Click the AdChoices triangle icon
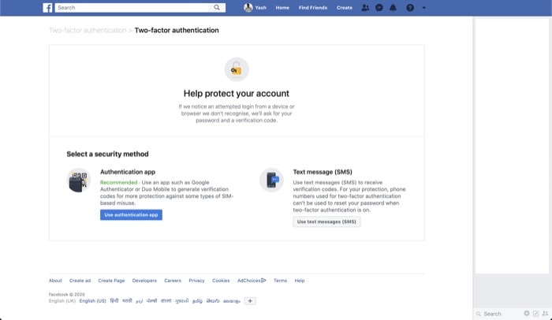552x320 pixels. (263, 281)
